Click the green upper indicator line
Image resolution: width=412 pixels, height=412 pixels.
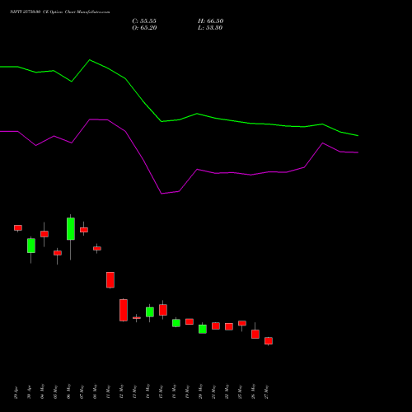tap(179, 119)
